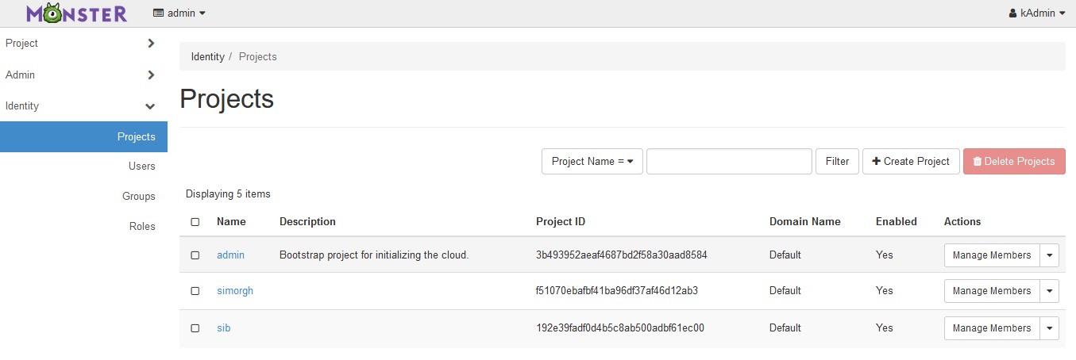The height and width of the screenshot is (360, 1076).
Task: Check the admin project checkbox
Action: pos(195,255)
